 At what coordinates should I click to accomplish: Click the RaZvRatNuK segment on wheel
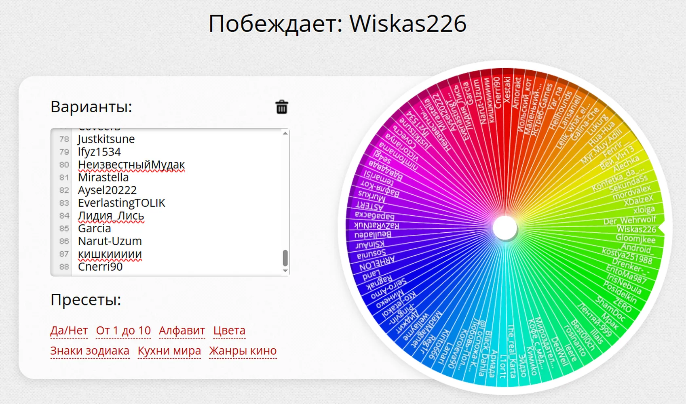[x=376, y=225]
